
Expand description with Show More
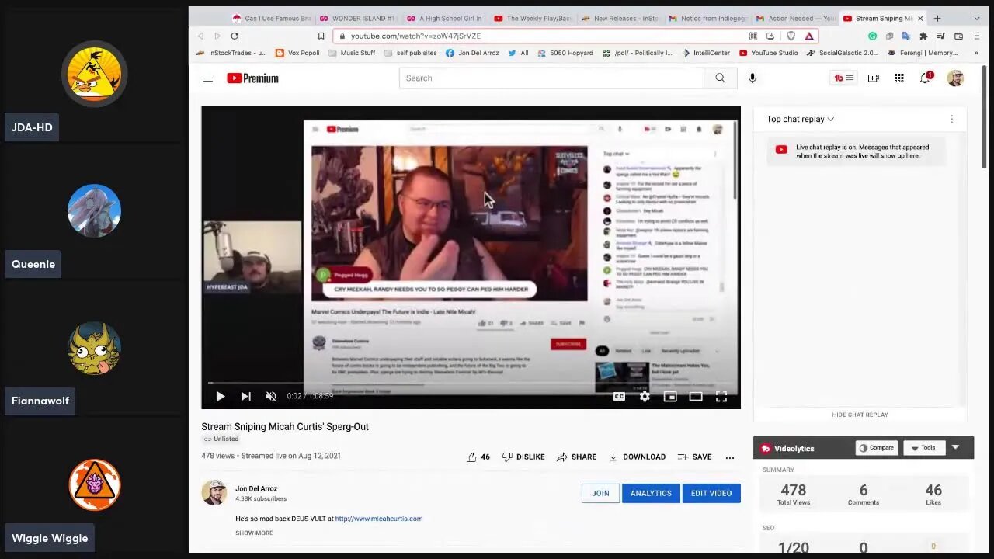[254, 533]
